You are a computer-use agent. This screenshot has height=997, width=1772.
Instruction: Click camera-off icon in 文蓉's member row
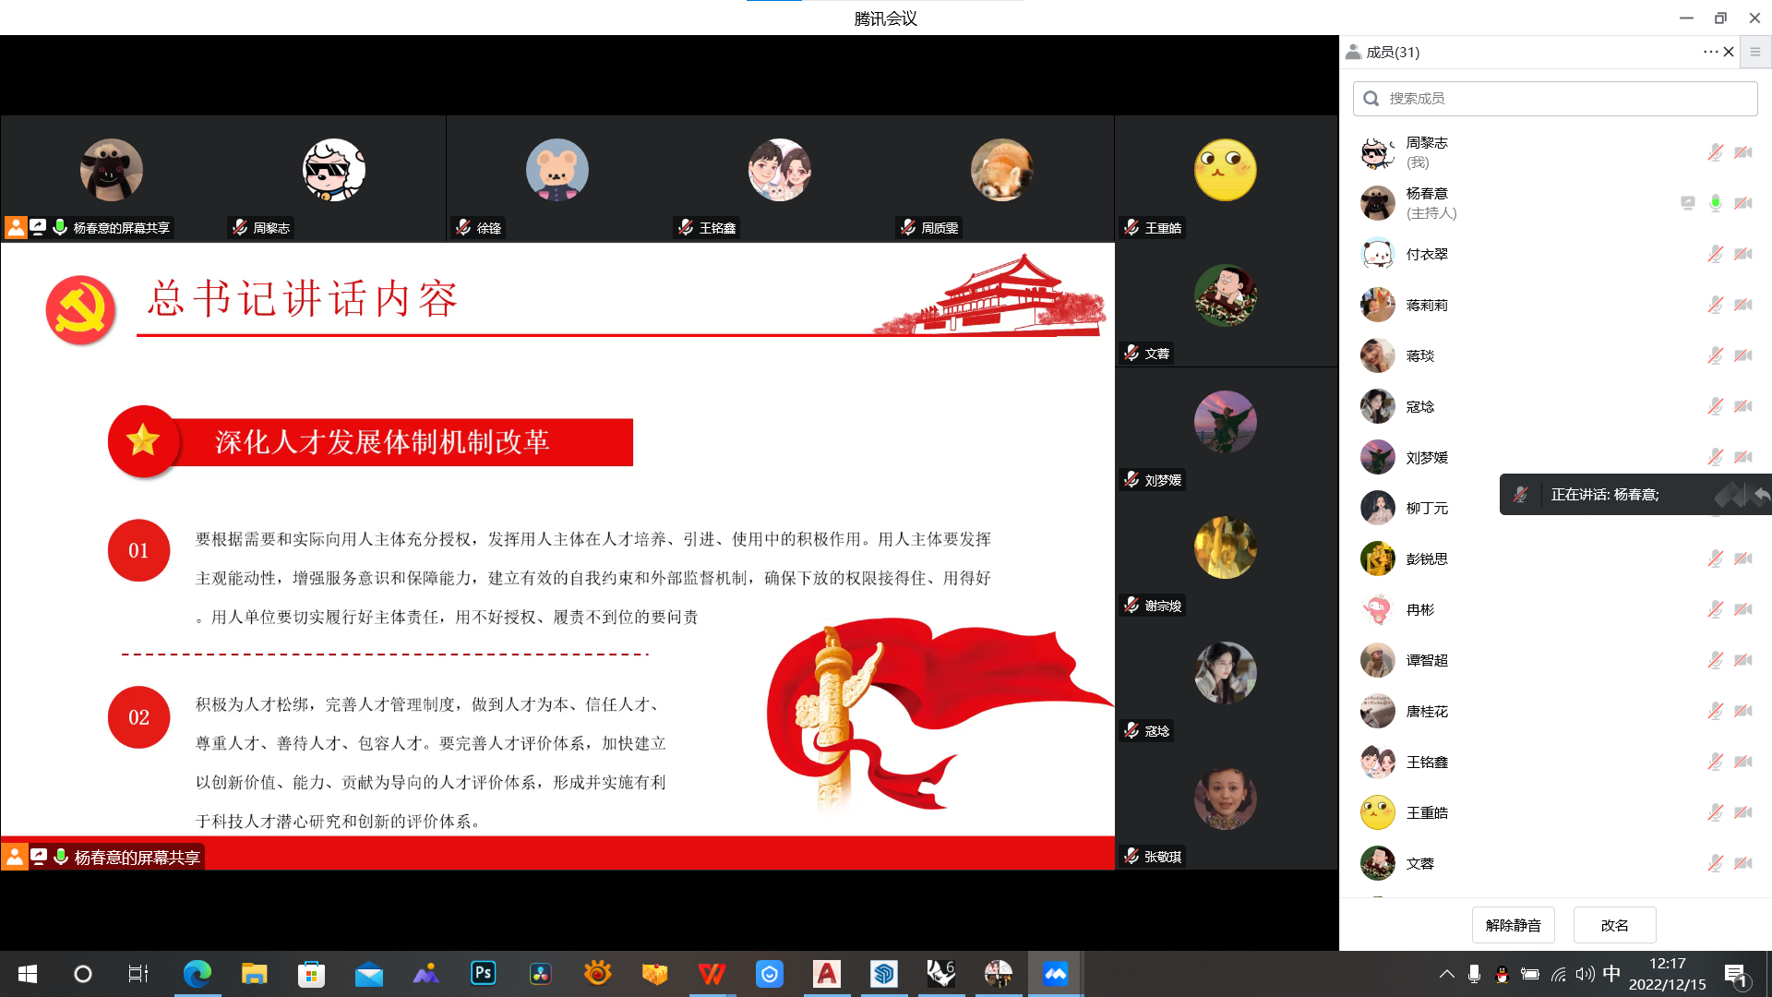(x=1742, y=863)
